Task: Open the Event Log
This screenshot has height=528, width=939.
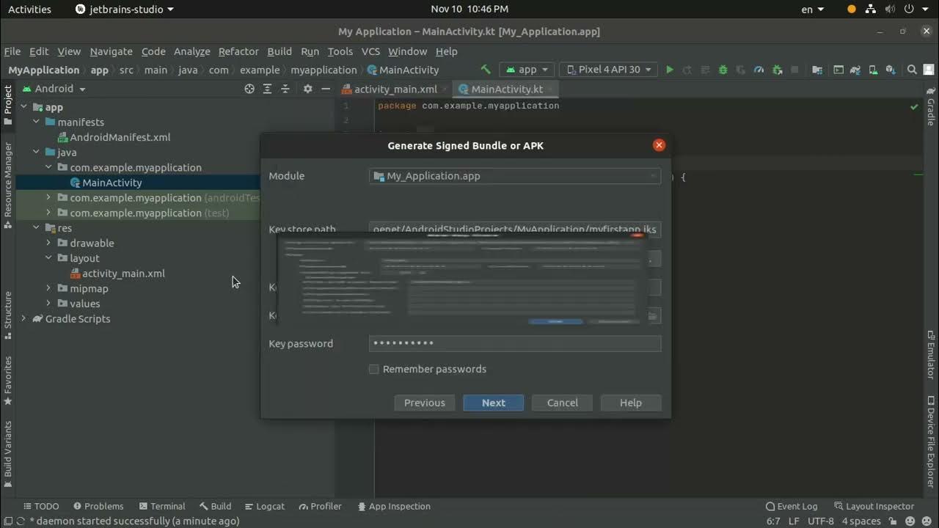Action: 792,506
